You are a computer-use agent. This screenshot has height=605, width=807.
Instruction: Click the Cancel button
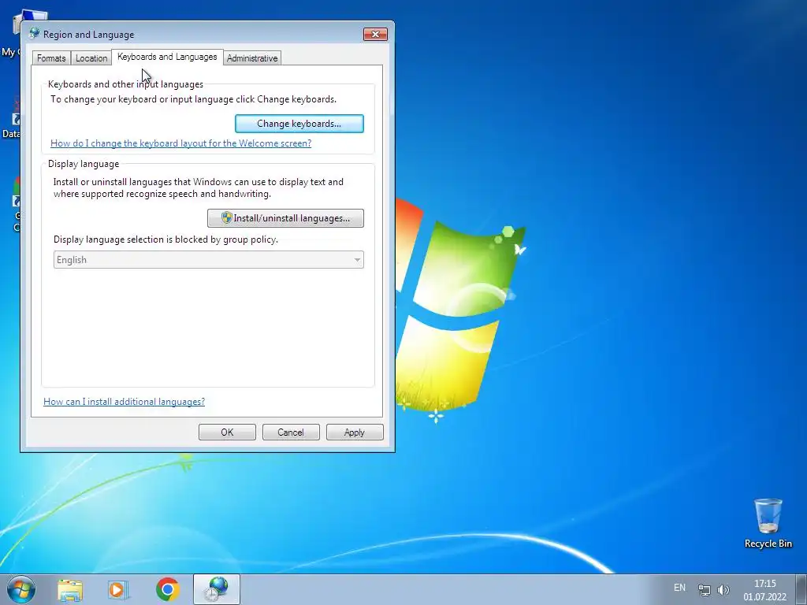coord(291,432)
